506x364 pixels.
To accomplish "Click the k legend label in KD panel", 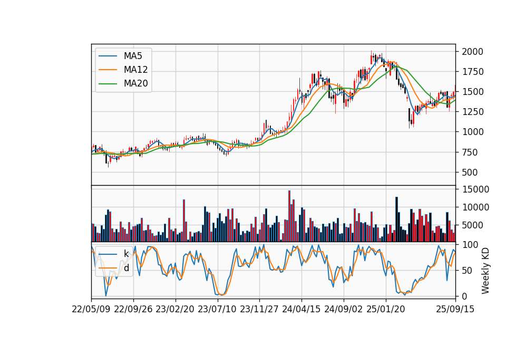I will tap(126, 254).
